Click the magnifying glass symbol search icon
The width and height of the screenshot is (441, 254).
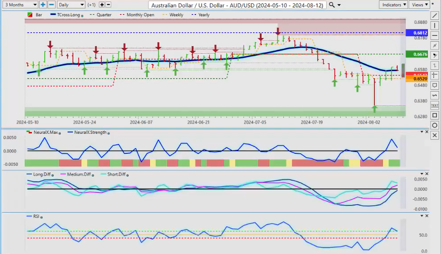pos(332,5)
